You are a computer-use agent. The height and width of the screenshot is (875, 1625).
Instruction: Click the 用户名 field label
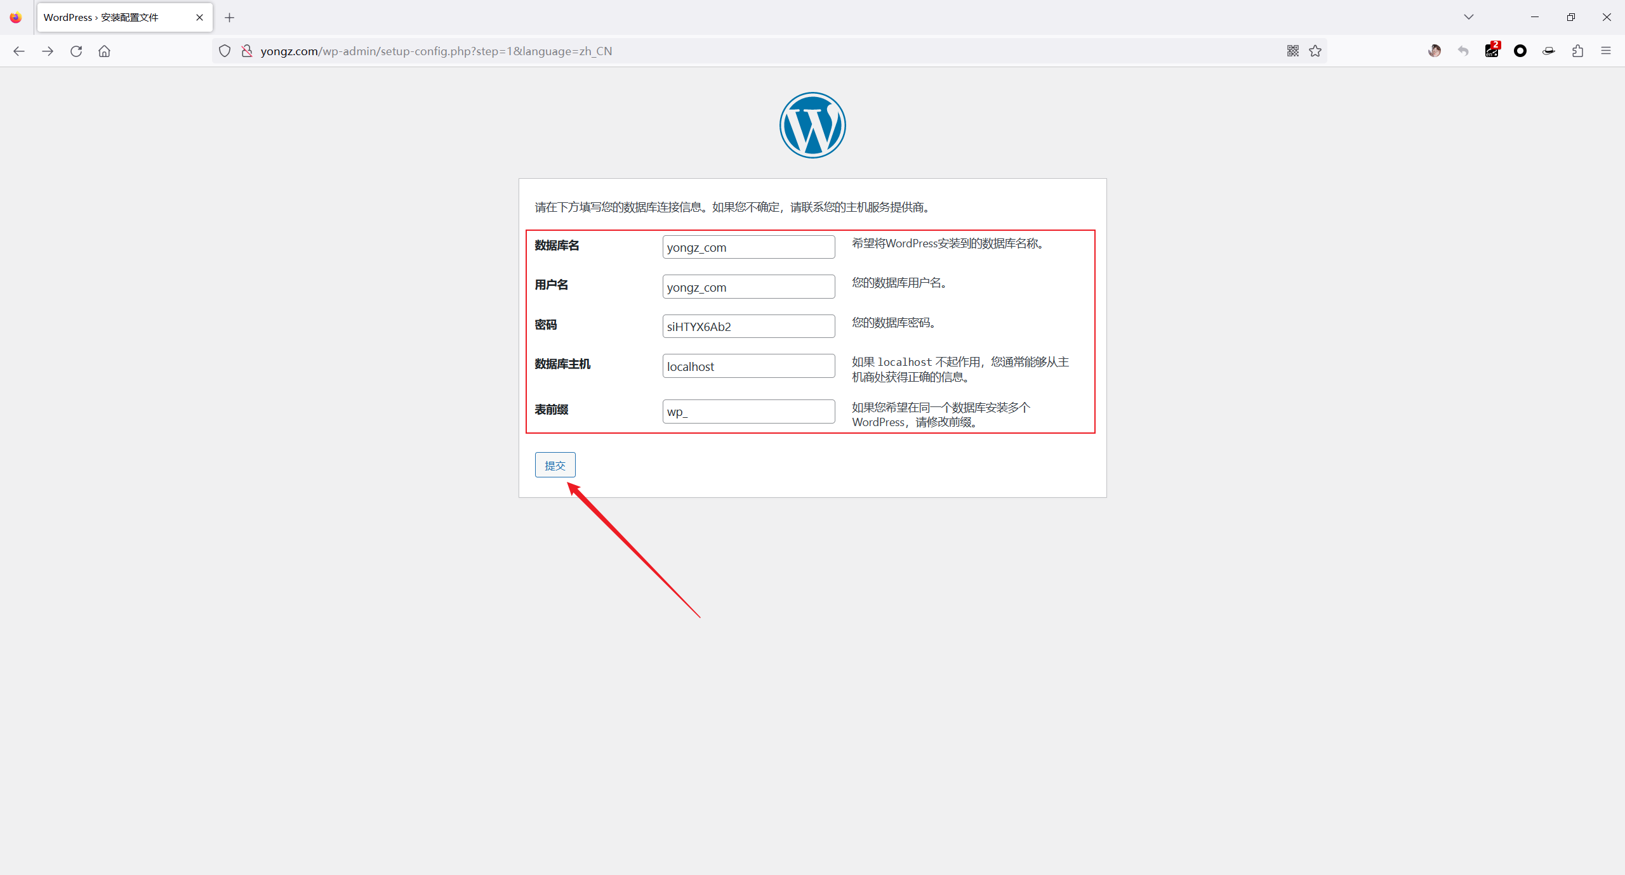[x=551, y=285]
